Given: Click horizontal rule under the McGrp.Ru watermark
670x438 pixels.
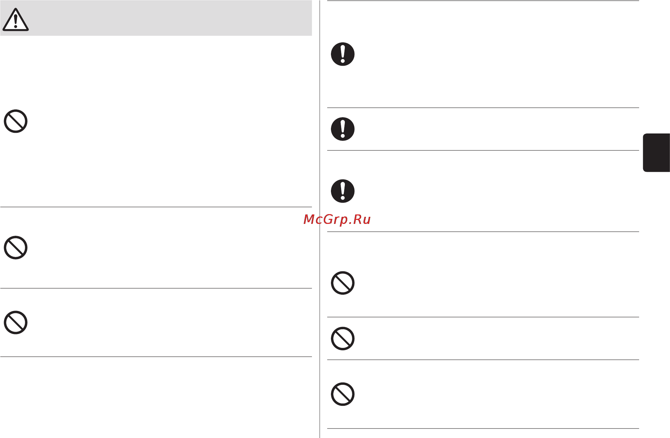Looking at the screenshot, I should [x=483, y=232].
